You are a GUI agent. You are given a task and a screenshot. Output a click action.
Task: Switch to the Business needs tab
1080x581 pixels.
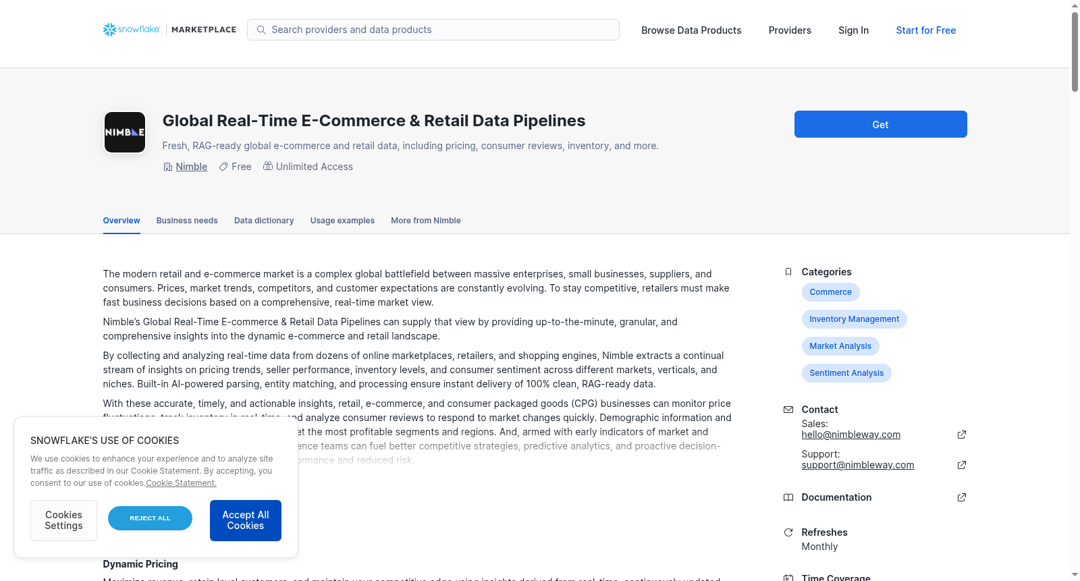[x=187, y=221]
